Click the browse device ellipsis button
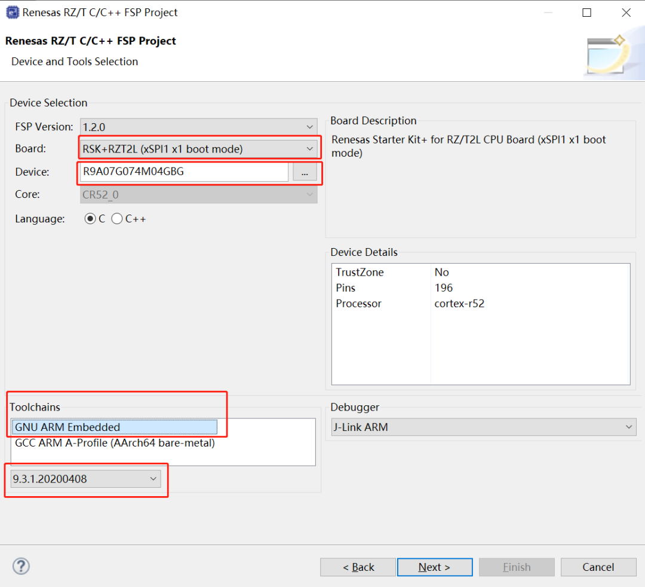The width and height of the screenshot is (645, 587). coord(305,172)
